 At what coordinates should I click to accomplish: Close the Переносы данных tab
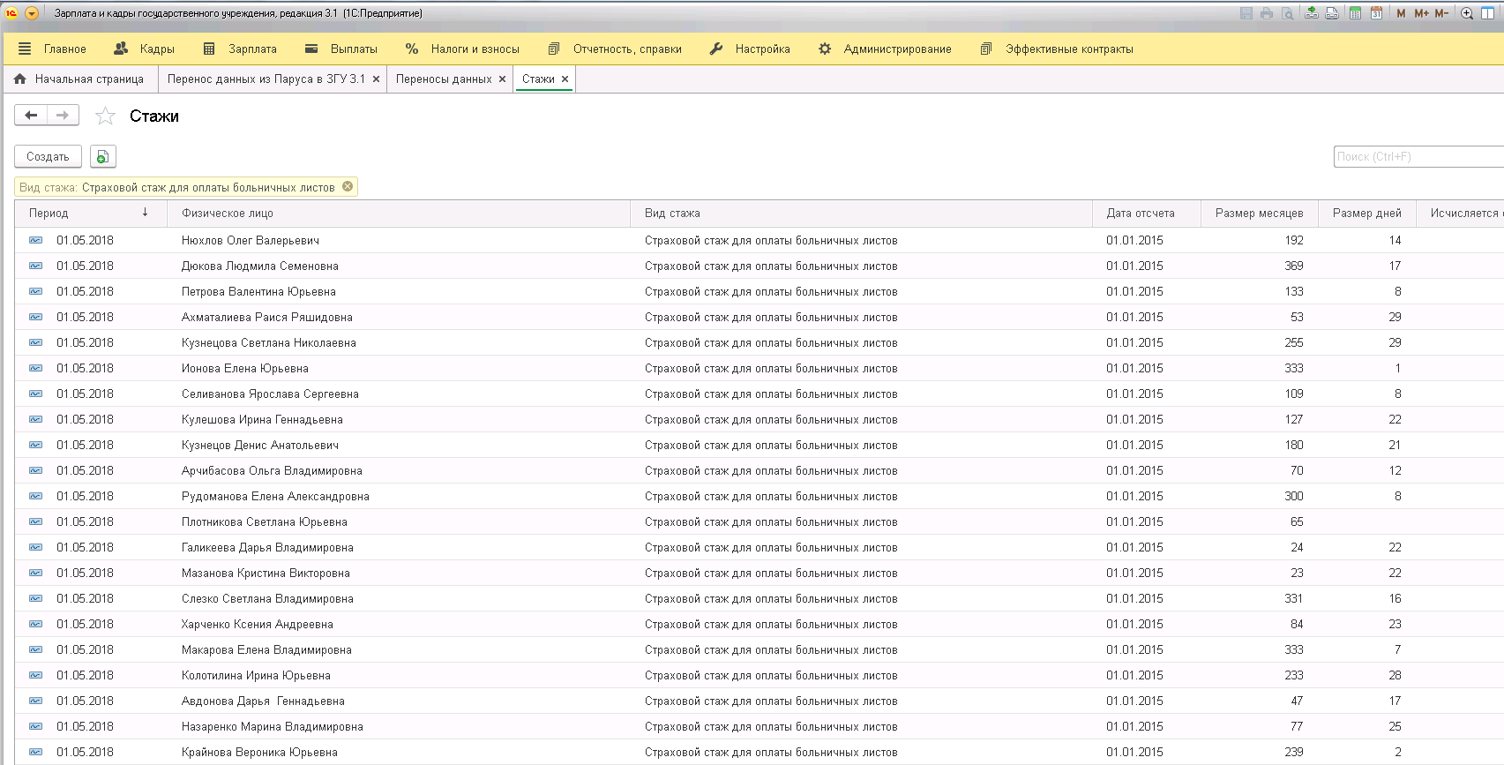pyautogui.click(x=503, y=79)
